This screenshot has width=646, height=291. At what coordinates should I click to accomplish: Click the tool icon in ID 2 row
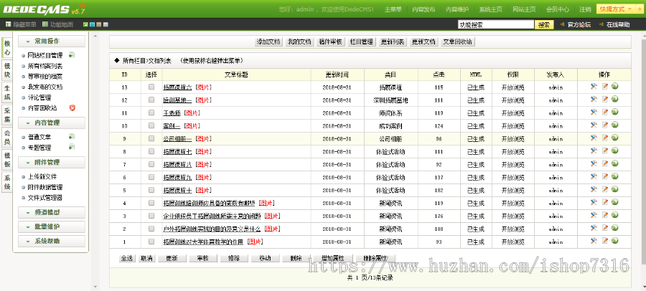(x=594, y=228)
